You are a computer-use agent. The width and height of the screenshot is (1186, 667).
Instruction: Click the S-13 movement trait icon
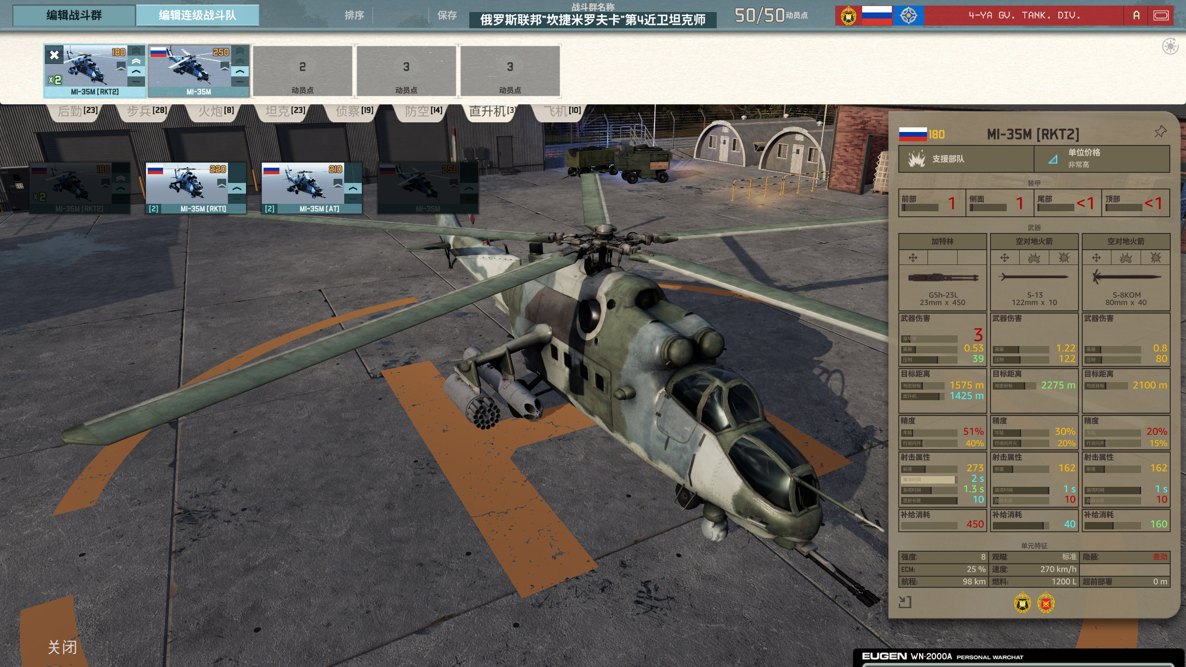pos(1004,258)
